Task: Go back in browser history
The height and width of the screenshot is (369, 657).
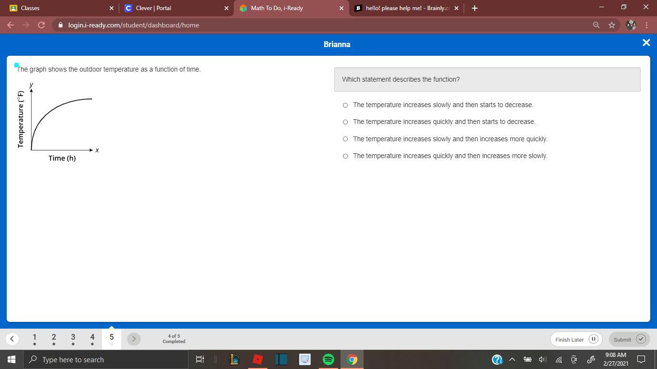Action: click(11, 25)
